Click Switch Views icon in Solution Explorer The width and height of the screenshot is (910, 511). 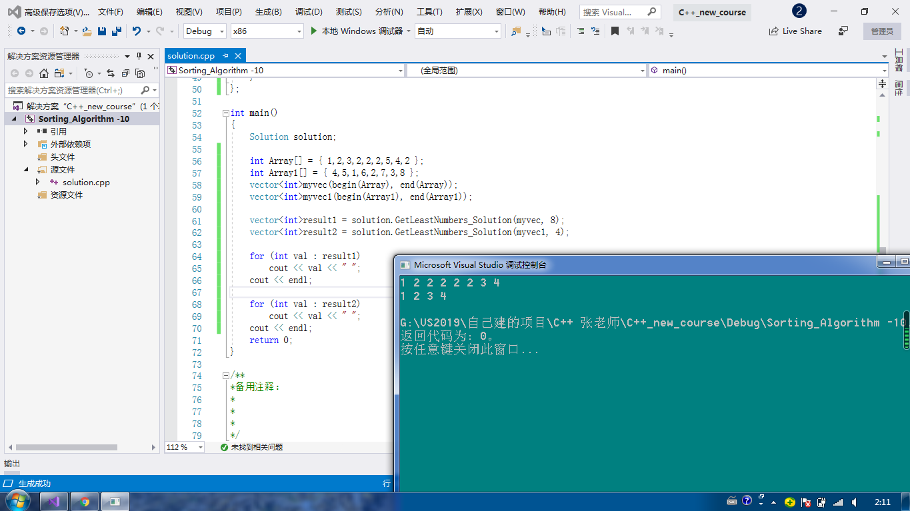click(59, 73)
